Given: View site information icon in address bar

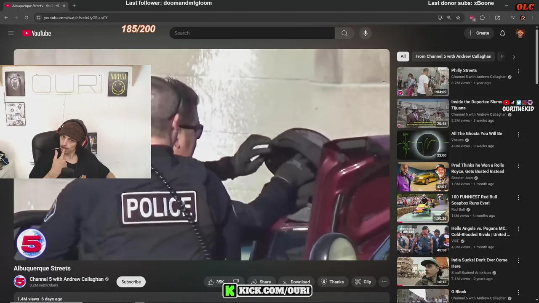Looking at the screenshot, I should click(x=38, y=18).
